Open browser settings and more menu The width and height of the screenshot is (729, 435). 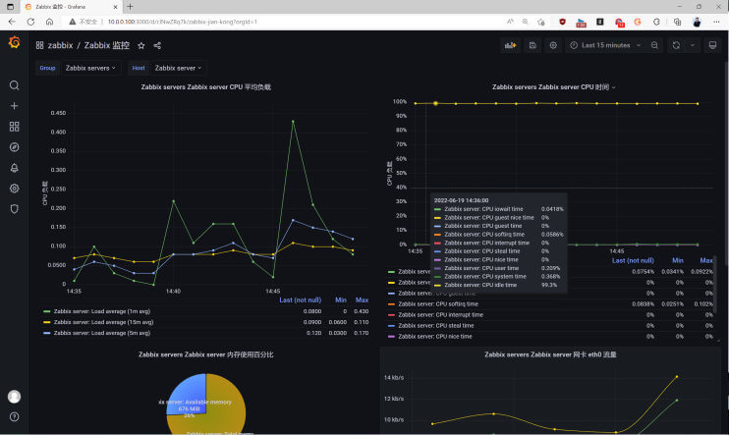pos(716,22)
